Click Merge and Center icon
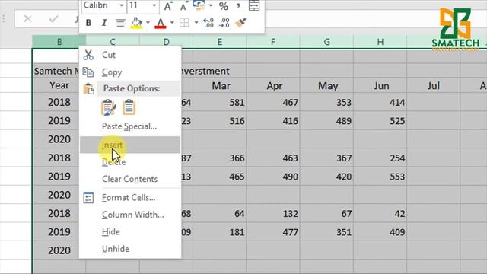This screenshot has height=274, width=487. (254, 5)
